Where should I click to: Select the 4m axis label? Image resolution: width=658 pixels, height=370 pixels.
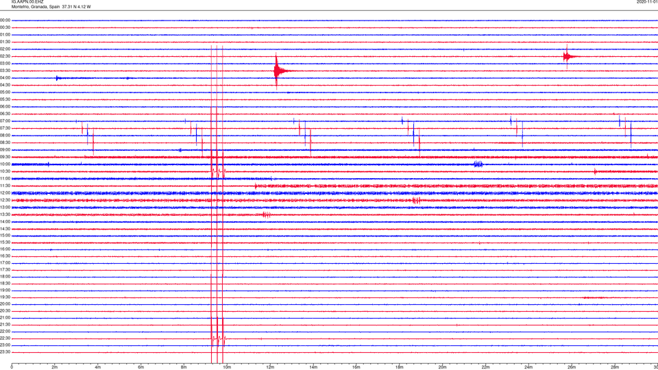pyautogui.click(x=98, y=367)
